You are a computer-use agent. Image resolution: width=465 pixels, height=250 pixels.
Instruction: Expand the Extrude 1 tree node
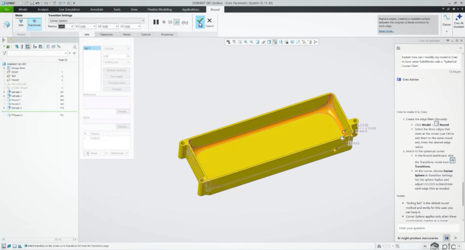point(4,92)
